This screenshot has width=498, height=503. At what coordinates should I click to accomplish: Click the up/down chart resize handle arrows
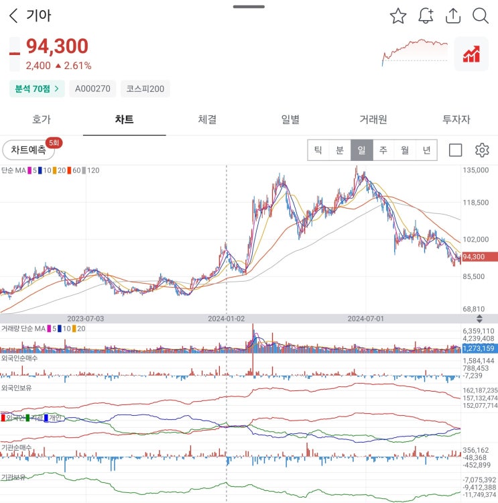tap(479, 319)
